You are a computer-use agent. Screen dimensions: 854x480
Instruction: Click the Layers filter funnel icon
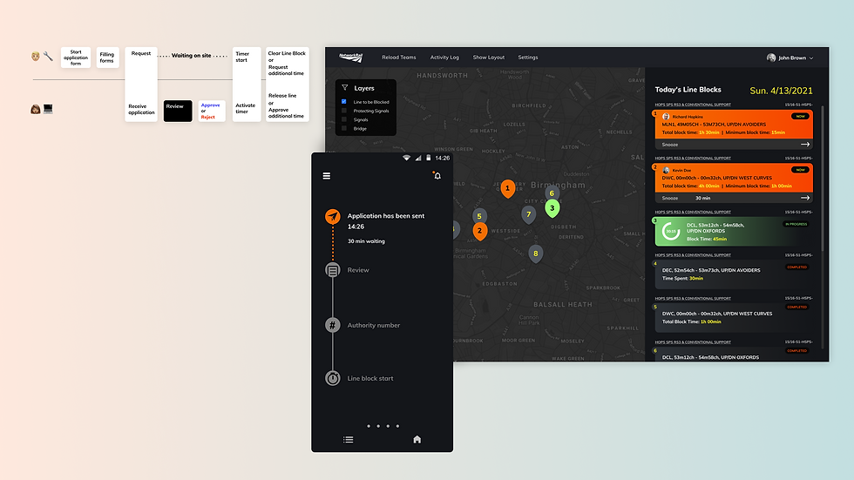tap(345, 88)
